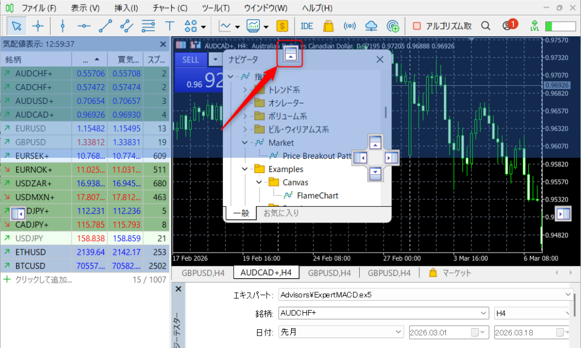Click the search magnifier icon
This screenshot has height=348, width=581.
point(485,26)
